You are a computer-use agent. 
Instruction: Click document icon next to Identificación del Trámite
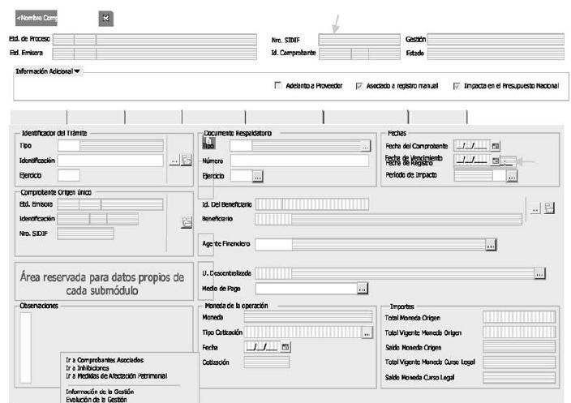pos(186,161)
